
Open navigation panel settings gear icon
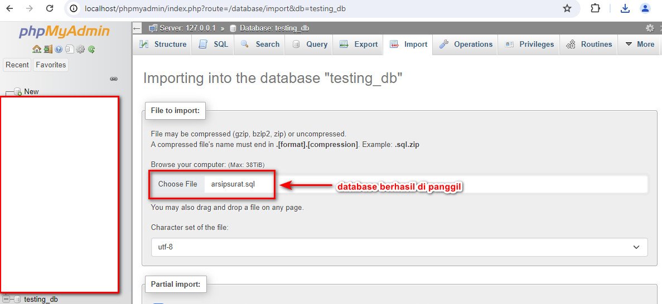(80, 50)
